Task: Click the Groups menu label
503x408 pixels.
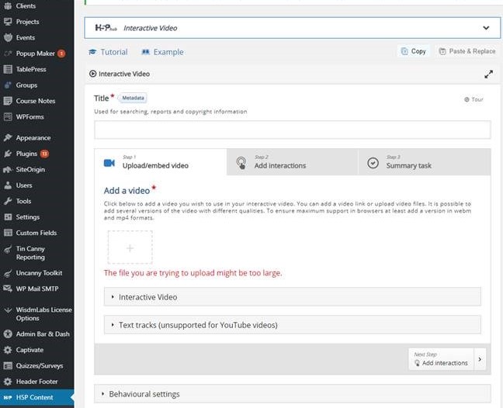Action: pyautogui.click(x=26, y=85)
